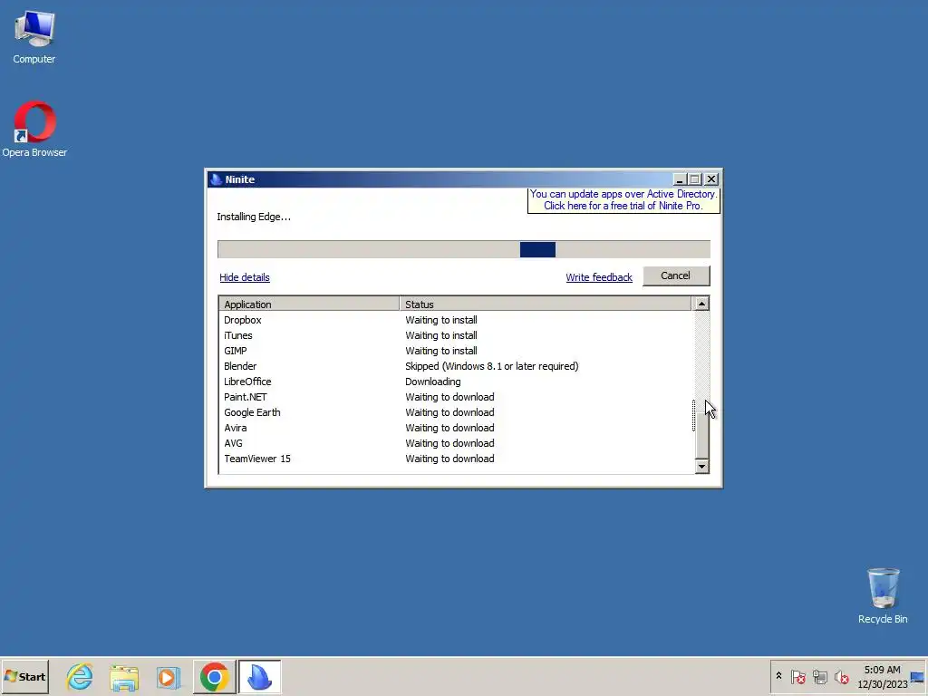The height and width of the screenshot is (696, 928).
Task: Click the Hide details link
Action: pos(245,277)
